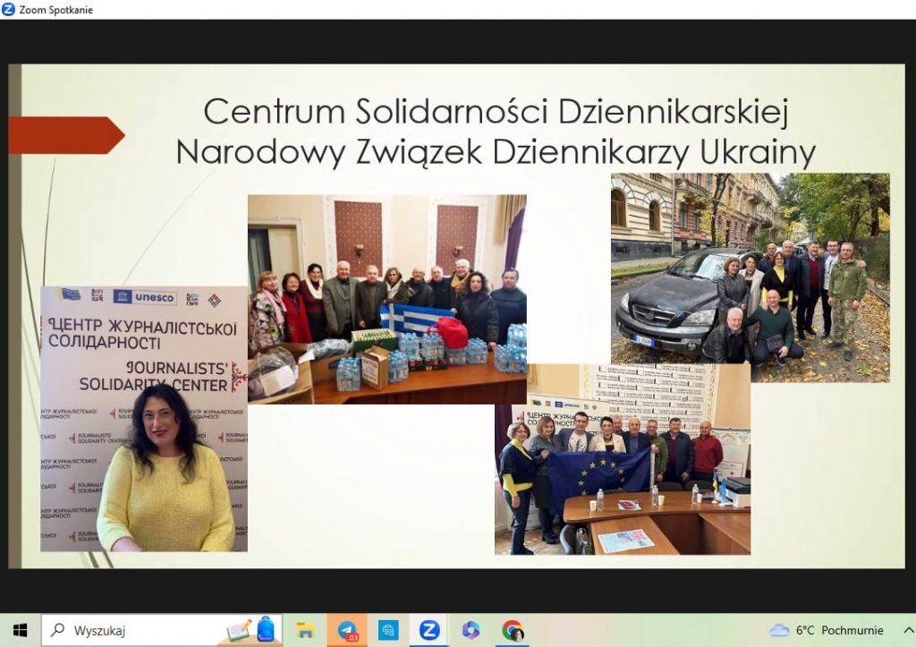Viewport: 916px width, 647px height.
Task: Click the red arrow shape on the slide
Action: 66,135
